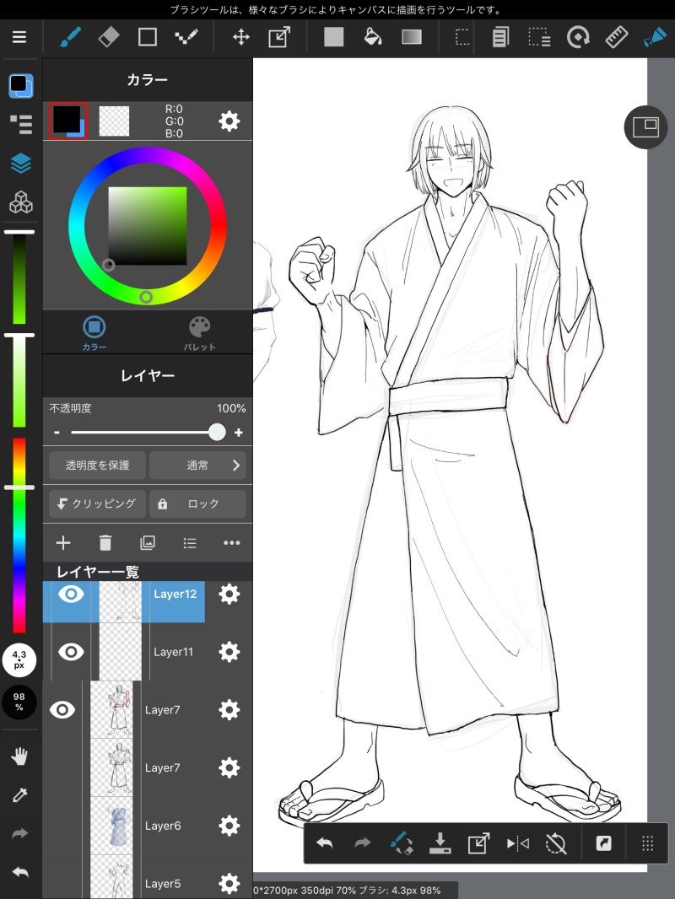Select the Eyedropper tool

[x=19, y=794]
